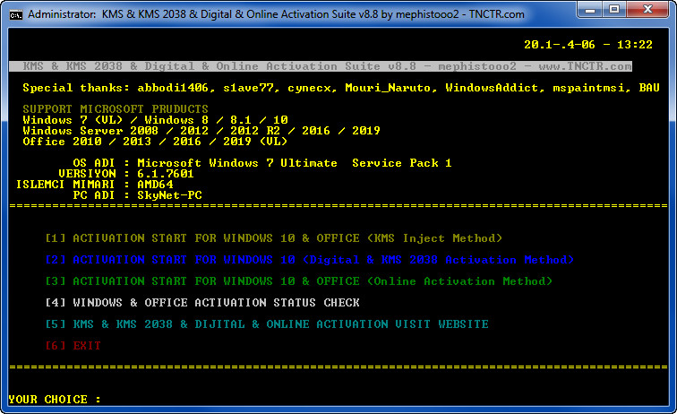Click the YOUR CHOICE input prompt
The image size is (677, 414).
[55, 400]
